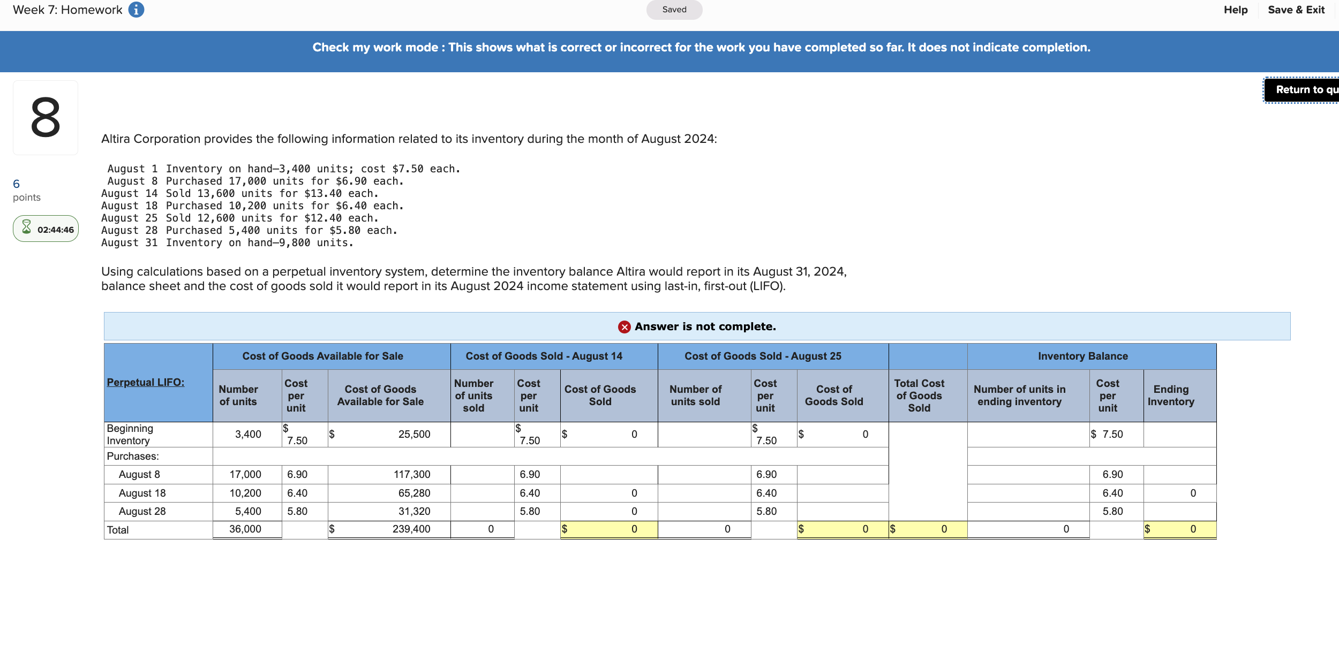Click Beginning Inventory units sold on August 25
The height and width of the screenshot is (669, 1339).
704,434
